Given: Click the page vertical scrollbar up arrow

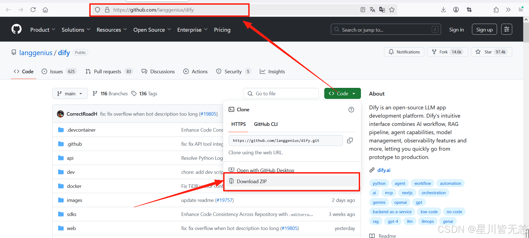Looking at the screenshot, I should tap(526, 20).
